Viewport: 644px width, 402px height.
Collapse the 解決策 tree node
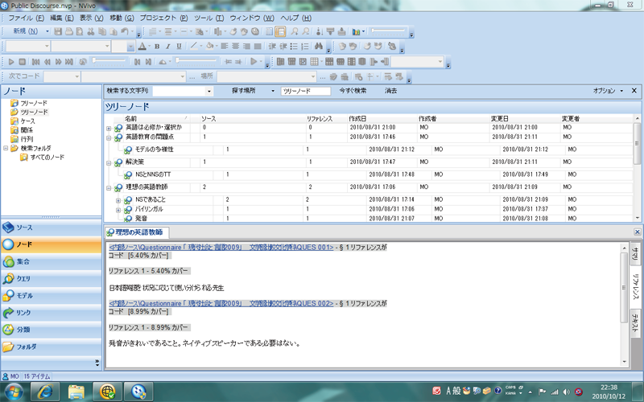coord(109,162)
